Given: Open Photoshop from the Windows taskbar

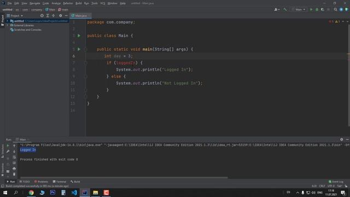Looking at the screenshot, I should (52, 193).
